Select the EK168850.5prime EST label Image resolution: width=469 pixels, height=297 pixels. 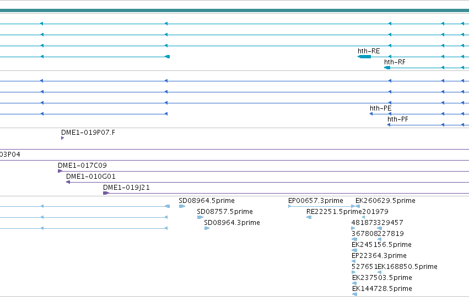(x=407, y=267)
